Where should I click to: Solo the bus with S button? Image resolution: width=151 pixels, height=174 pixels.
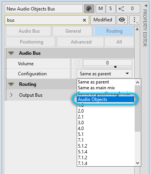coord(111,9)
